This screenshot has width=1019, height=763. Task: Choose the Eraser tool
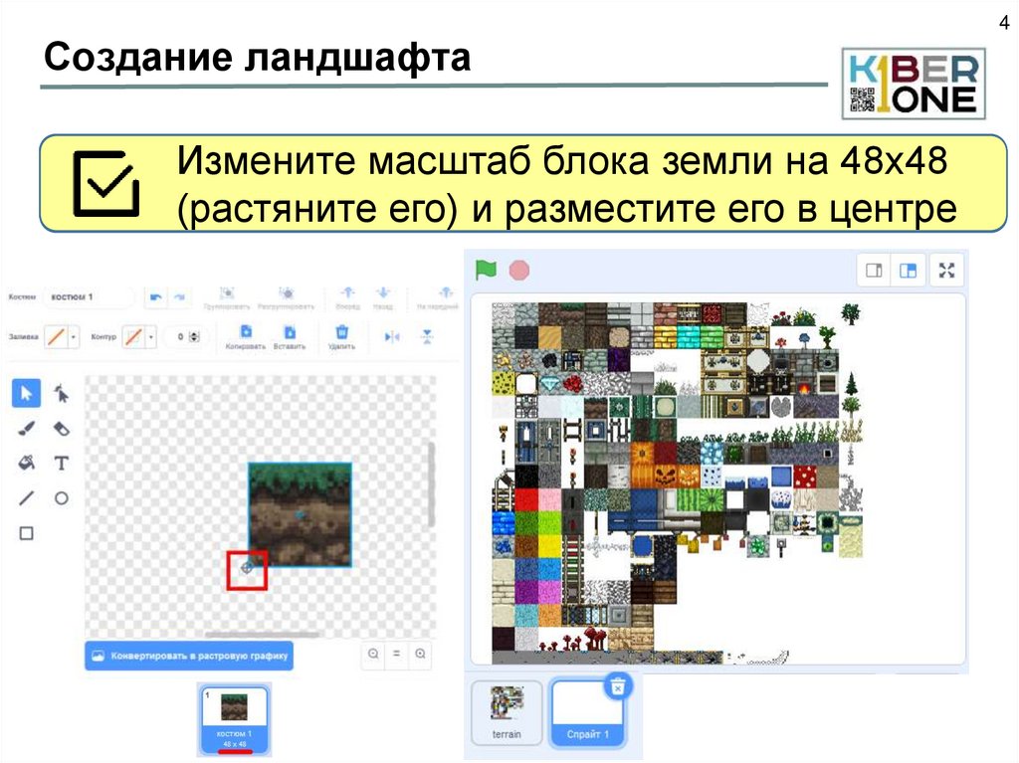[x=61, y=429]
